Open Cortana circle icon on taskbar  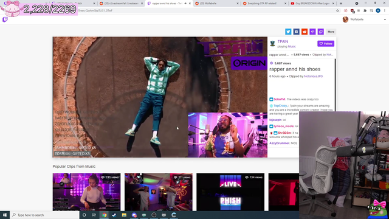[x=84, y=215]
